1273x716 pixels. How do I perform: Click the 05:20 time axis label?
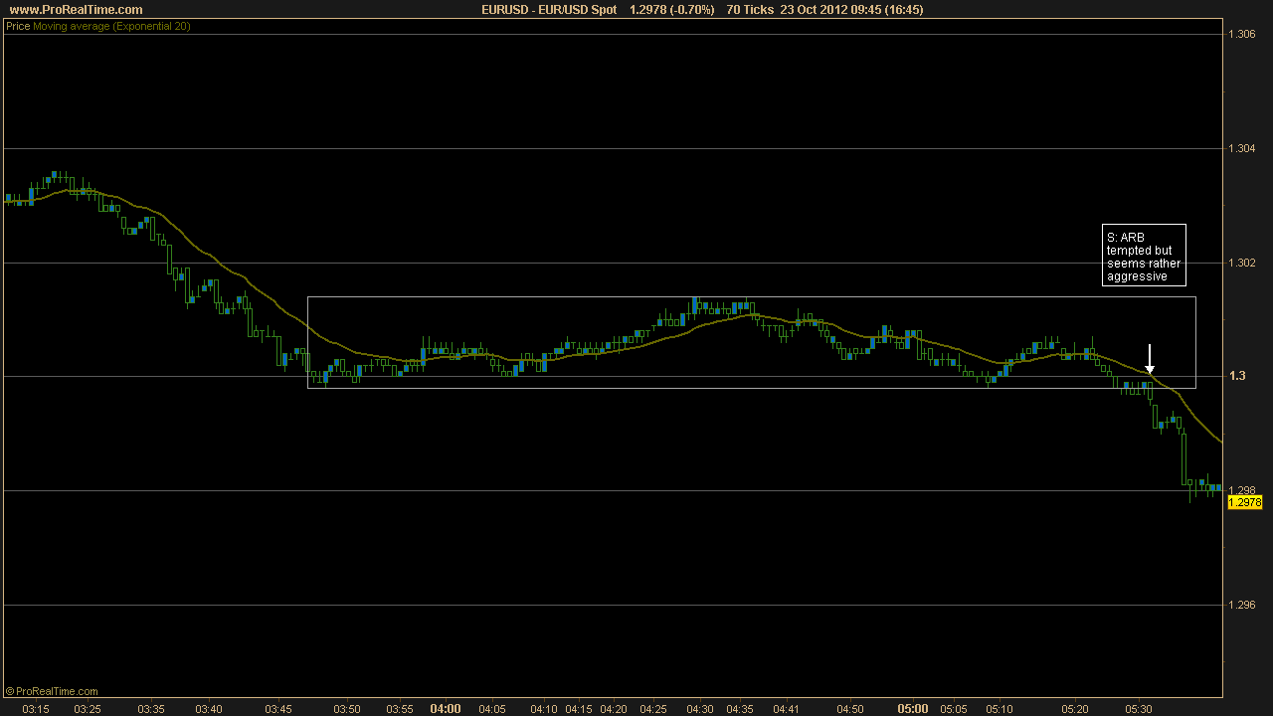point(1074,709)
